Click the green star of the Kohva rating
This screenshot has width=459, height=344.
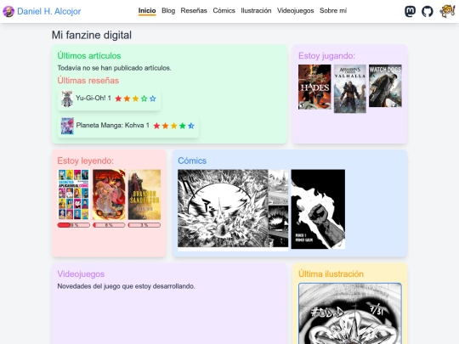pos(183,126)
